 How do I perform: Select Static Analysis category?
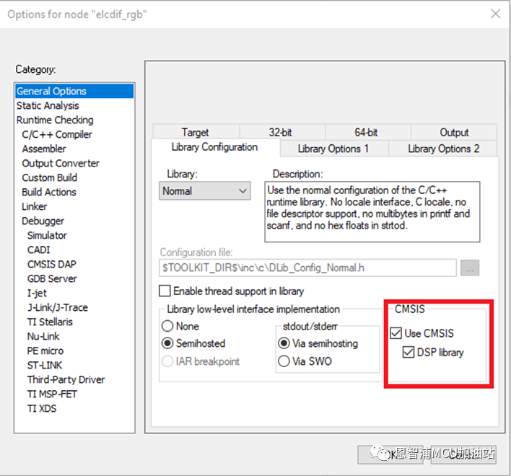click(x=48, y=105)
